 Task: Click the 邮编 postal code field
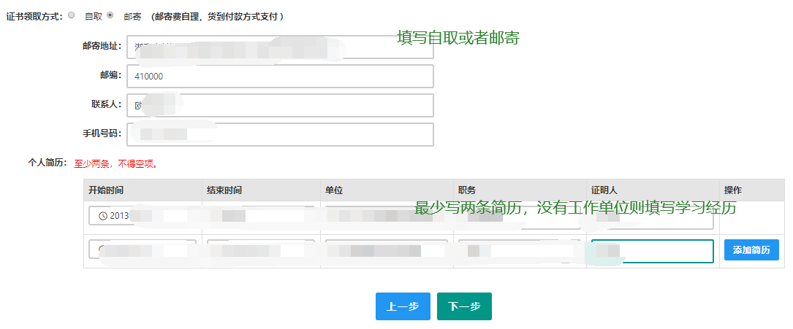click(280, 76)
